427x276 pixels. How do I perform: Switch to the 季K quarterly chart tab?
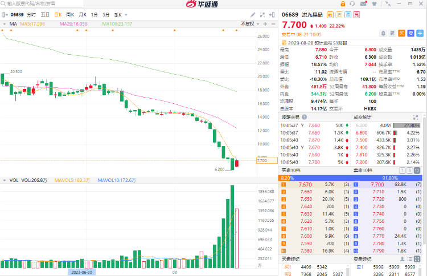pyautogui.click(x=118, y=15)
